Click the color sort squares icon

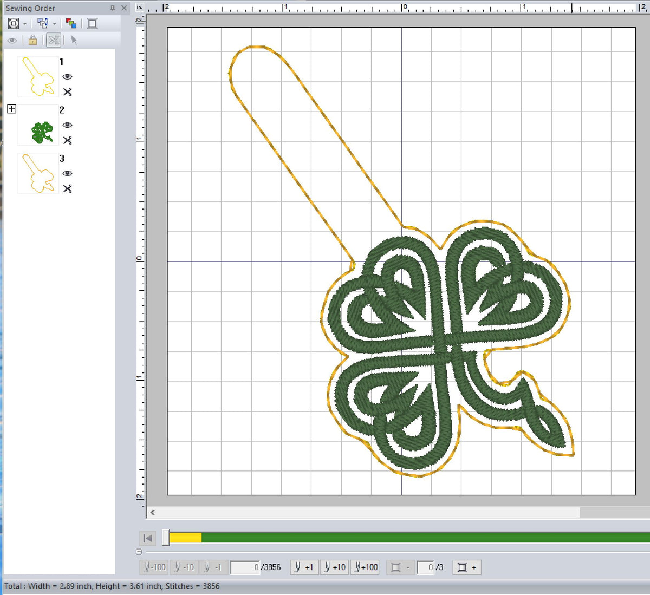coord(70,23)
